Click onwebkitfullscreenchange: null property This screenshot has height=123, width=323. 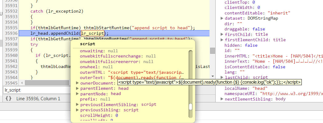click(118, 56)
